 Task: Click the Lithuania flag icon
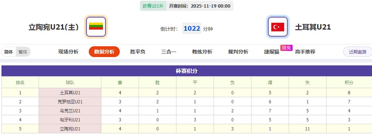pyautogui.click(x=96, y=27)
